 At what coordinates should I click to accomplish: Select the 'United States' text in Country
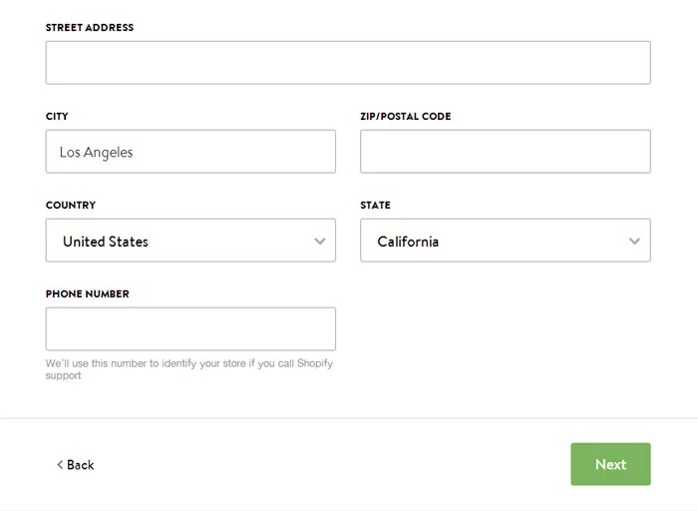click(106, 242)
